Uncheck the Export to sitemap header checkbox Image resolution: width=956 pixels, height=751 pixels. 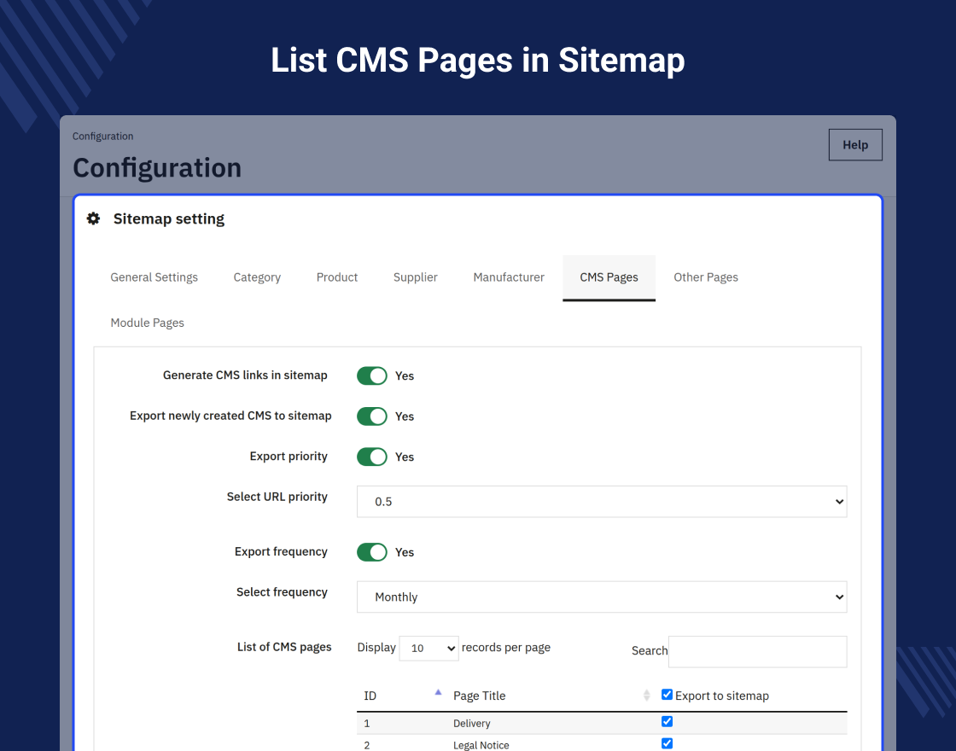tap(667, 695)
